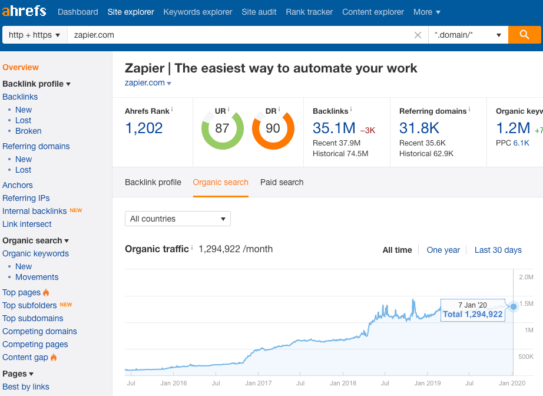
Task: Switch to the Paid search tab
Action: click(x=282, y=183)
